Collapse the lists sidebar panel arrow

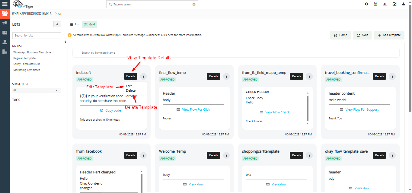click(65, 42)
